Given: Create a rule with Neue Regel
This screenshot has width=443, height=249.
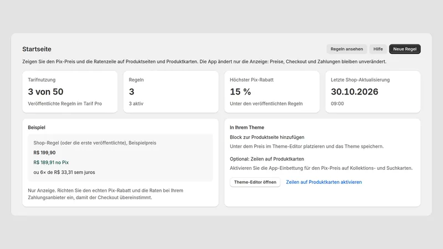Looking at the screenshot, I should pos(405,49).
